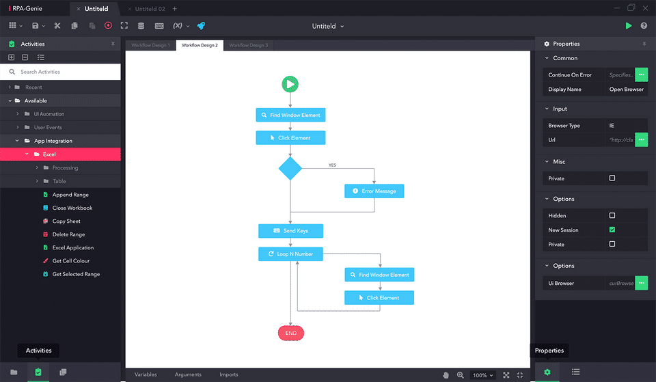Click the variables (x) icon
This screenshot has height=382, width=656.
[178, 25]
